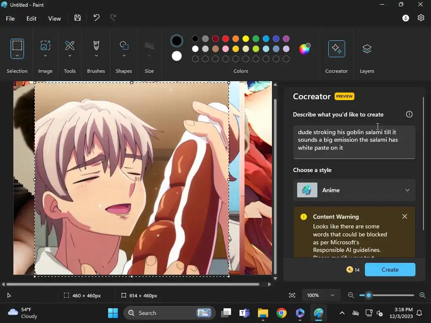Pick the purple palette color
This screenshot has width=431, height=323.
286,39
